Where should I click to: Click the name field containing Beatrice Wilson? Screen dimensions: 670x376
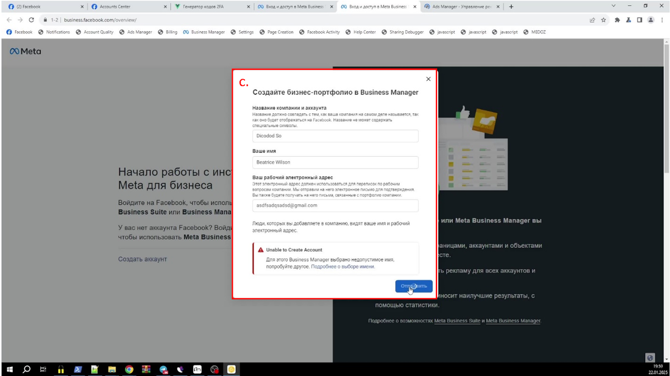coord(335,162)
